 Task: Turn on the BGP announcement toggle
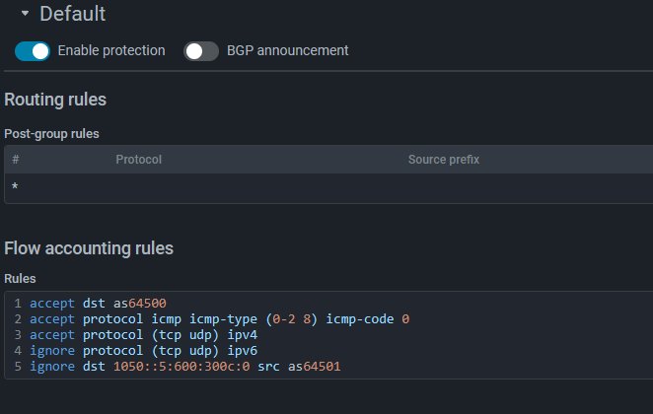[201, 51]
